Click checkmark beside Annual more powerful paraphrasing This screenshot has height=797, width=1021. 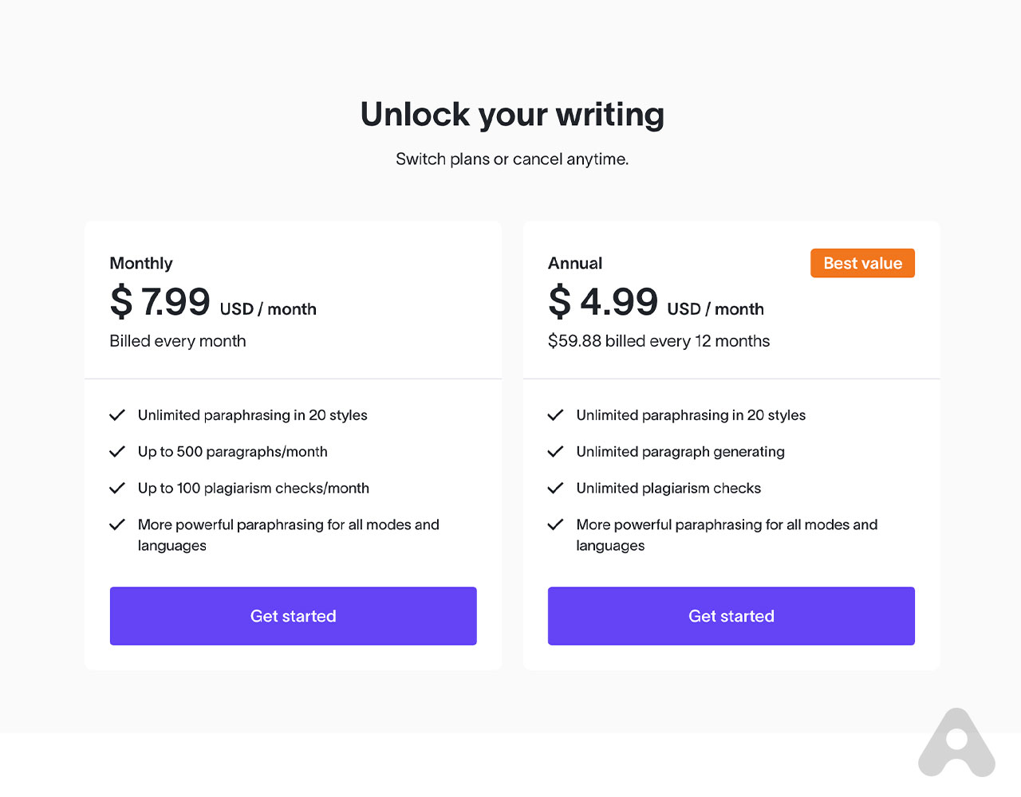click(556, 525)
